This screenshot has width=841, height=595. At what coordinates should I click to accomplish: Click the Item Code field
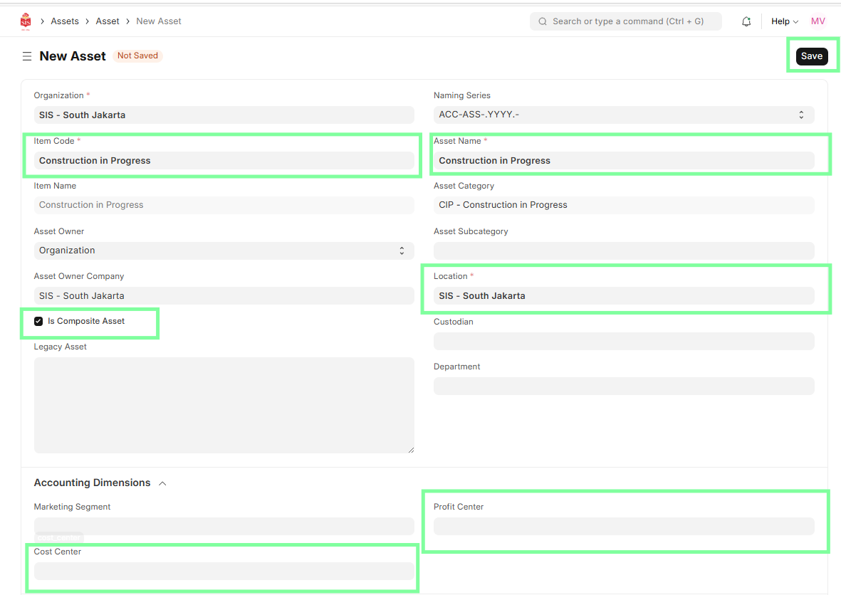(x=224, y=161)
